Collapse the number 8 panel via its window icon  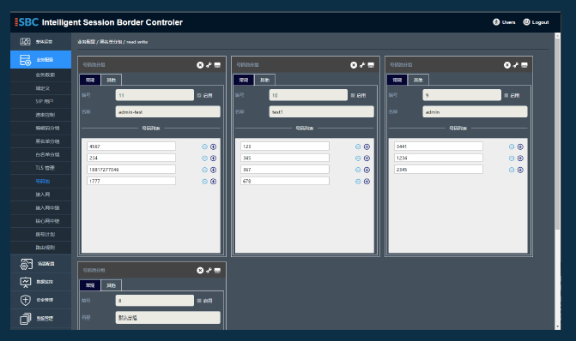pos(217,270)
